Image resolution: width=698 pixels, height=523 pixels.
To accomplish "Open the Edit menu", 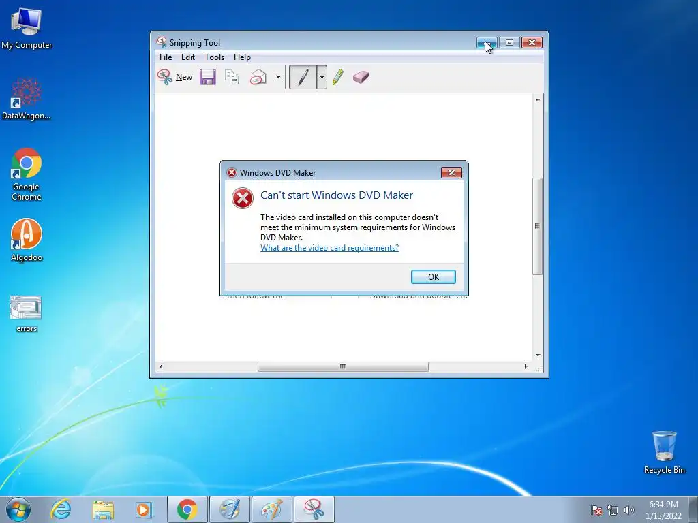I will [x=188, y=57].
